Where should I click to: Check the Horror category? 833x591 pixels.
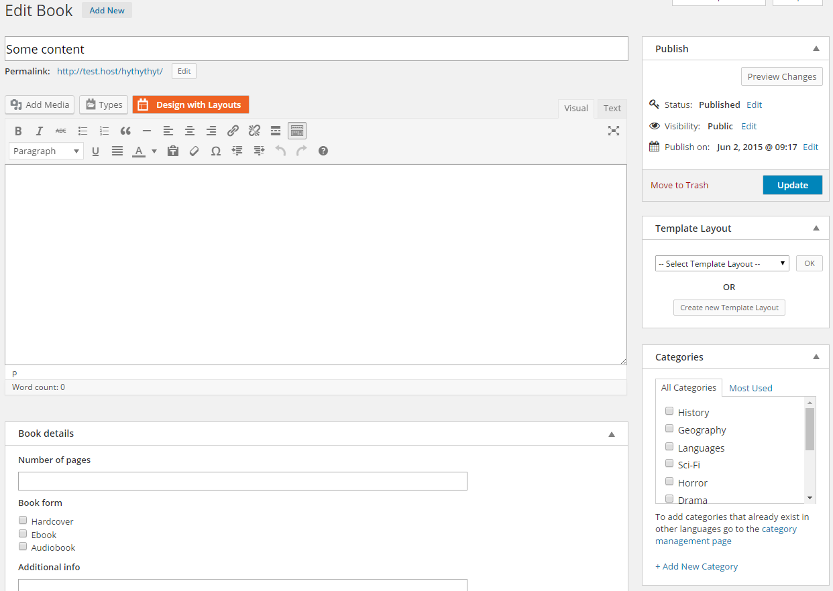coord(669,482)
